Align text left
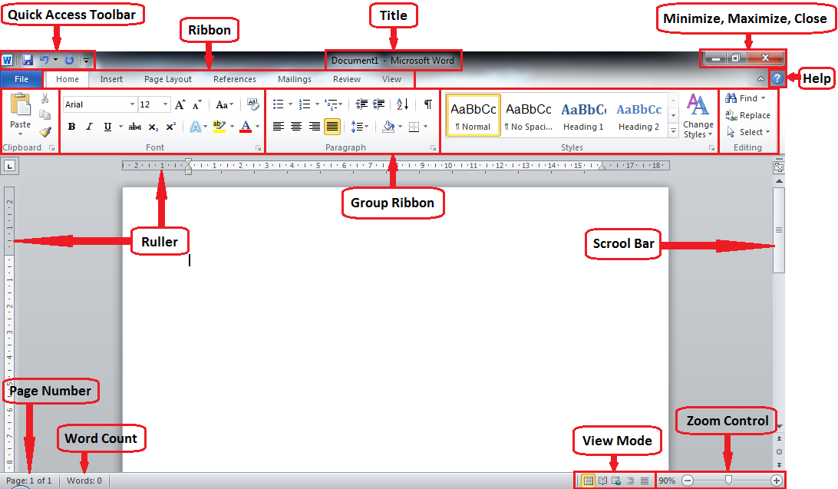Viewport: 838px width, 489px height. pos(279,127)
